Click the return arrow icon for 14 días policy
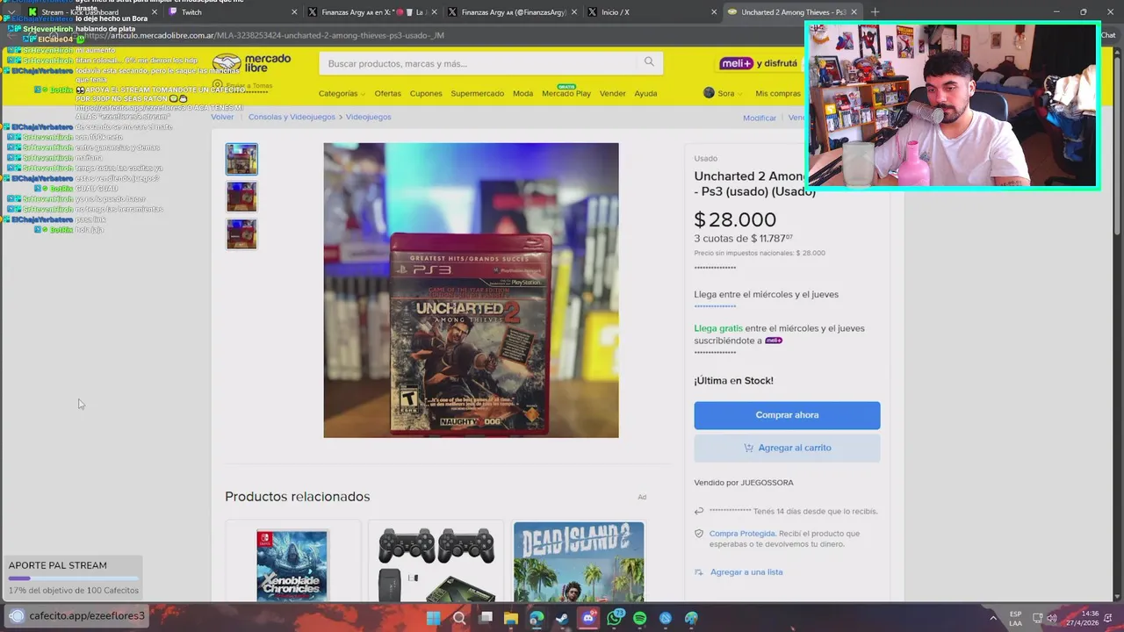The height and width of the screenshot is (632, 1124). click(699, 511)
